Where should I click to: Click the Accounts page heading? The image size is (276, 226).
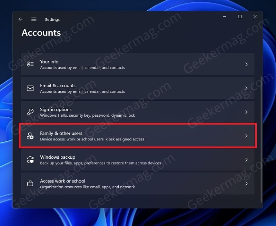point(41,33)
